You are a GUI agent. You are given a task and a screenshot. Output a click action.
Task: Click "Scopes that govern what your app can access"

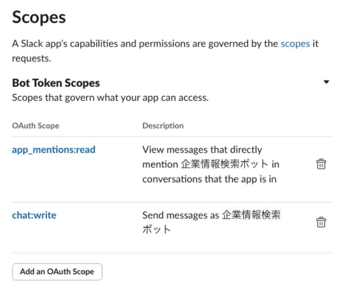[110, 97]
